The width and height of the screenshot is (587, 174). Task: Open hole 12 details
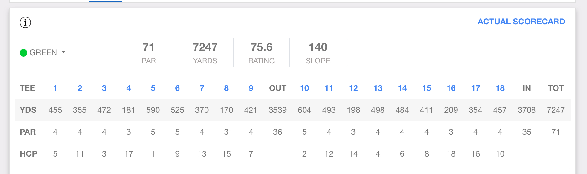pos(353,88)
